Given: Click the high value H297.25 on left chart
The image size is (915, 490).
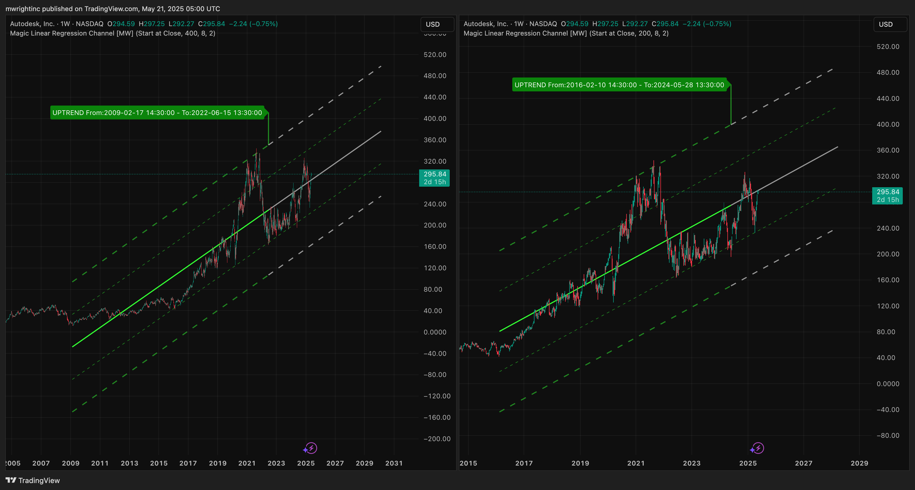Looking at the screenshot, I should point(152,24).
